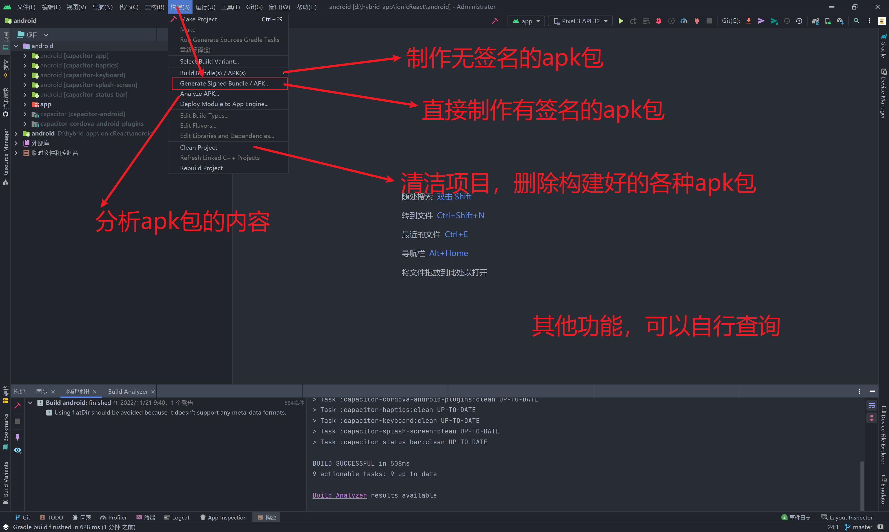Viewport: 889px width, 532px height.
Task: Expand the app module tree node
Action: [x=25, y=104]
